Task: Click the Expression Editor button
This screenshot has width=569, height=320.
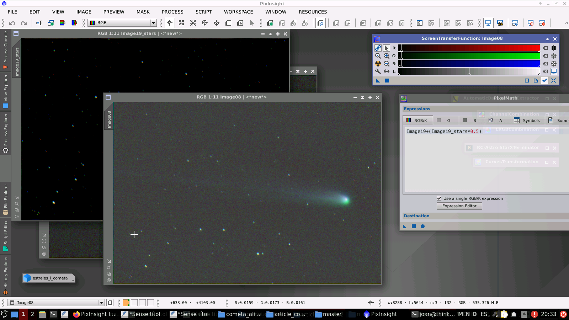Action: pos(459,206)
